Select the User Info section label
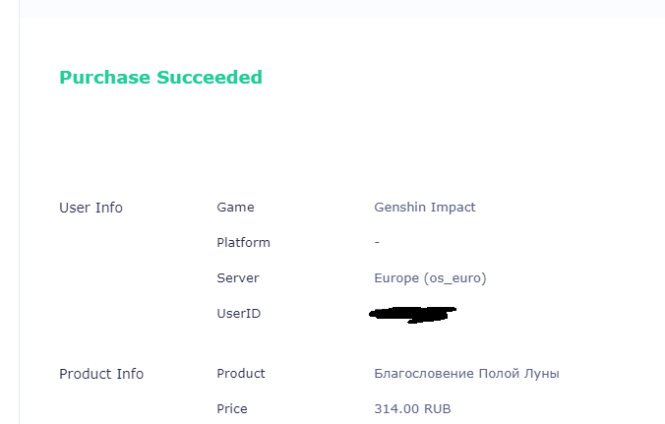This screenshot has width=665, height=424. [91, 208]
